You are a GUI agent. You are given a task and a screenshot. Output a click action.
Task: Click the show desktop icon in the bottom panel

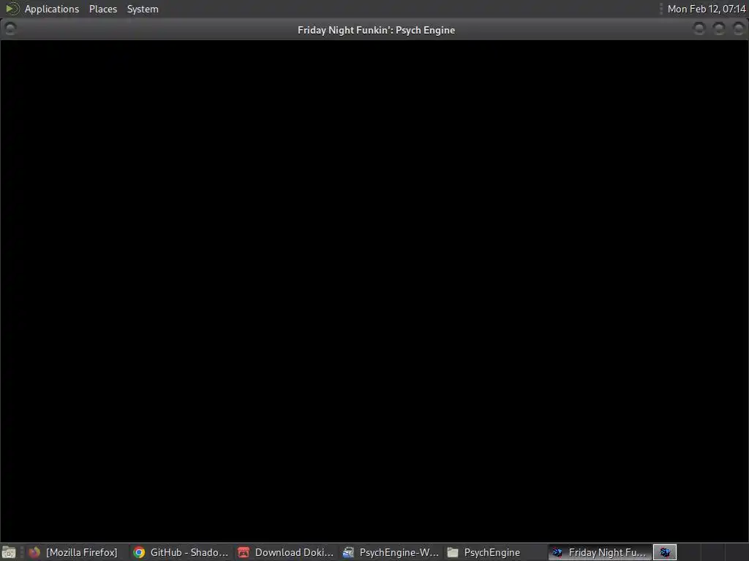(9, 552)
